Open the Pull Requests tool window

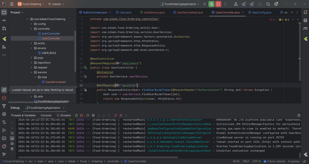(x=4, y=28)
